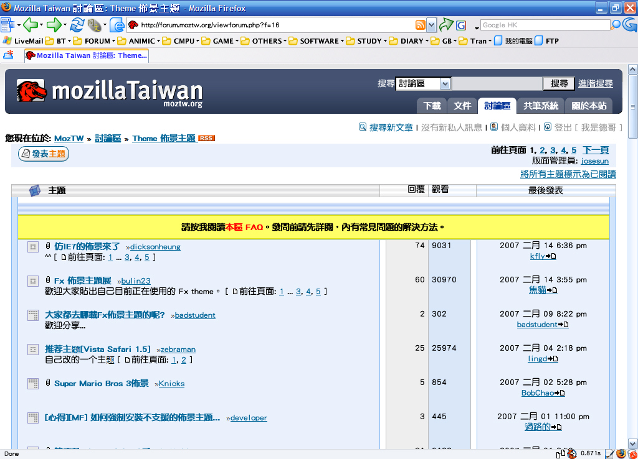Click the orange RSS feed icon in address bar

(x=421, y=25)
